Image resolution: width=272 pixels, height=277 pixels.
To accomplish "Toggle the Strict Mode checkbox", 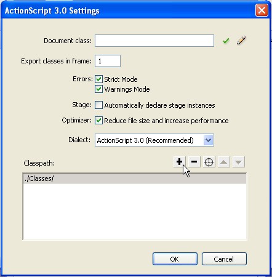I will tap(98, 79).
